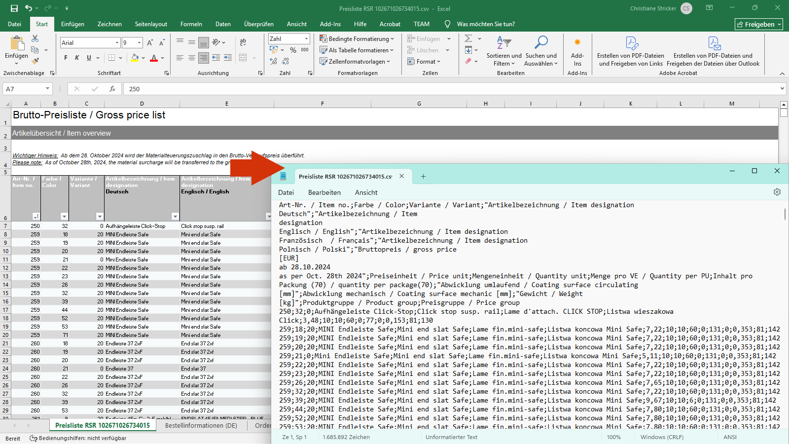Toggle underline formatting (U)
The height and width of the screenshot is (444, 789).
[89, 58]
